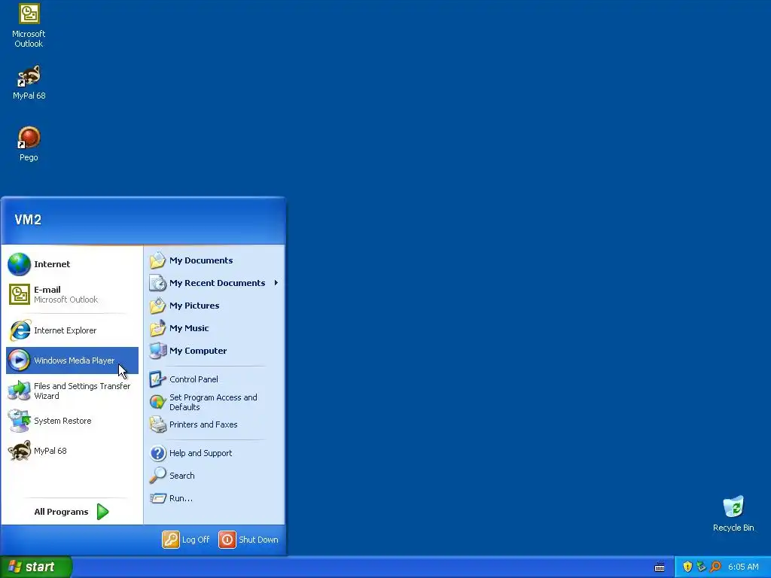The width and height of the screenshot is (771, 578).
Task: Open MyPal 68 in Start menu list
Action: (72, 451)
